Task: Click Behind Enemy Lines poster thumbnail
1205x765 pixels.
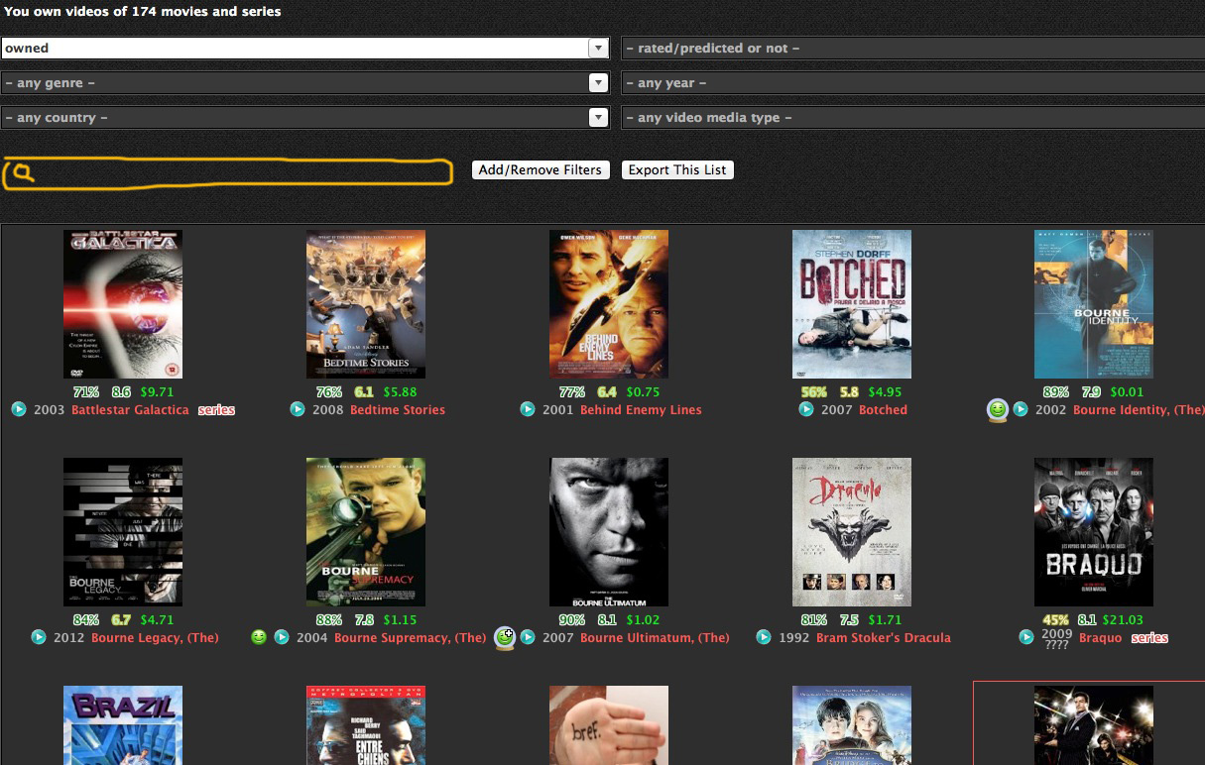Action: (x=609, y=304)
